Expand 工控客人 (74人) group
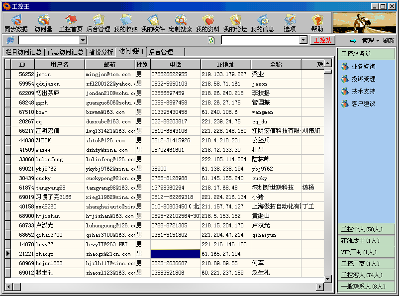 coord(362,275)
